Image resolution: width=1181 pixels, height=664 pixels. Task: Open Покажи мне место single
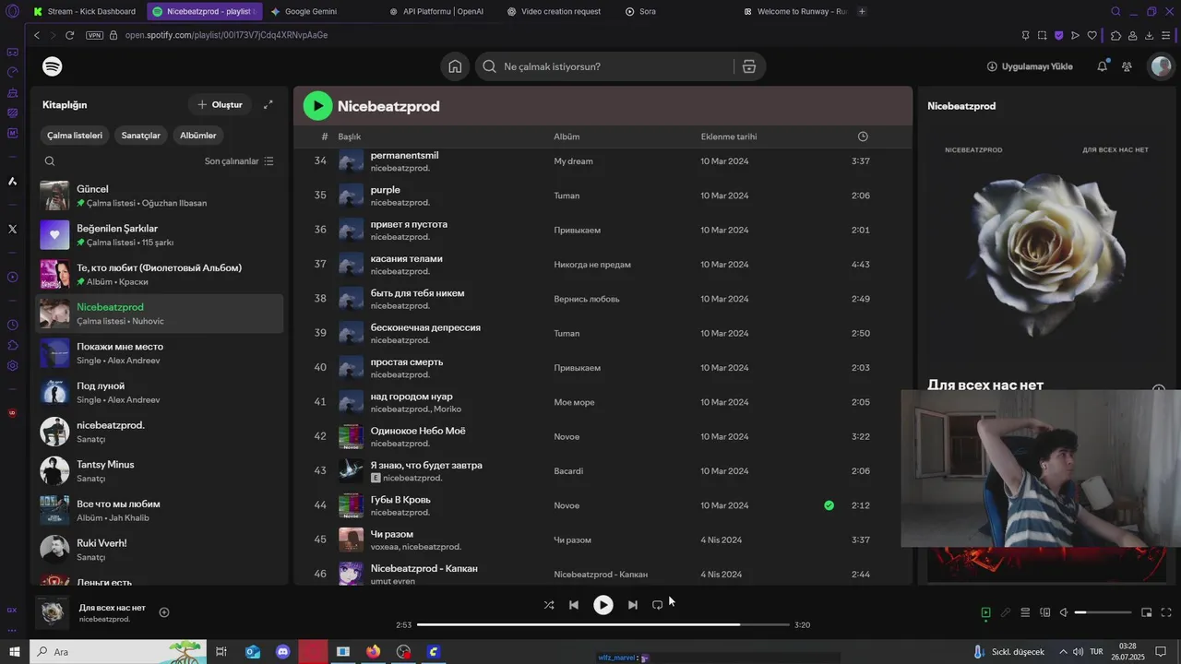coord(160,353)
